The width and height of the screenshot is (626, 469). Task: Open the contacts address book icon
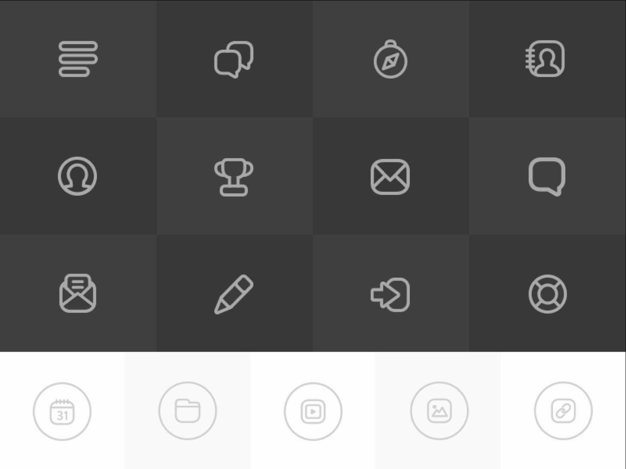545,59
